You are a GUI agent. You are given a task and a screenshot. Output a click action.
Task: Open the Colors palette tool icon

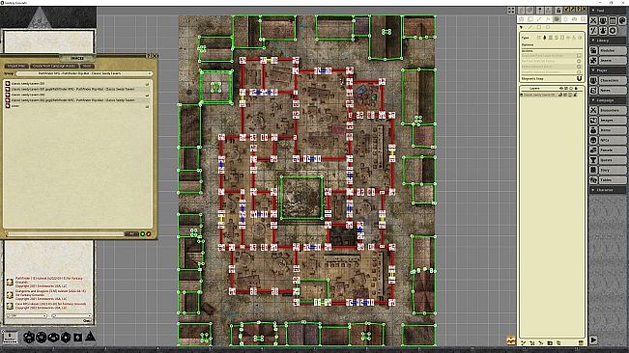[622, 20]
